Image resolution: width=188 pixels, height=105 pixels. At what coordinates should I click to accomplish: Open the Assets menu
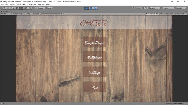(x=12, y=4)
